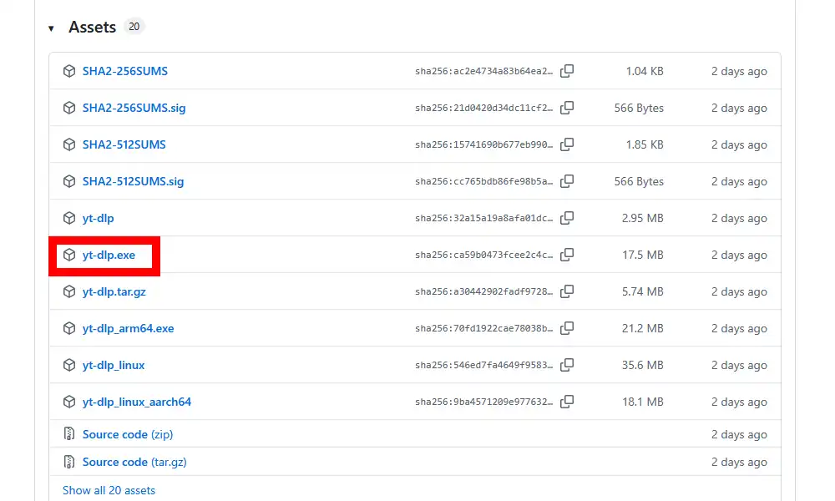835x501 pixels.
Task: Select hash text sha256:546ed7fa4649f9583…
Action: 484,365
